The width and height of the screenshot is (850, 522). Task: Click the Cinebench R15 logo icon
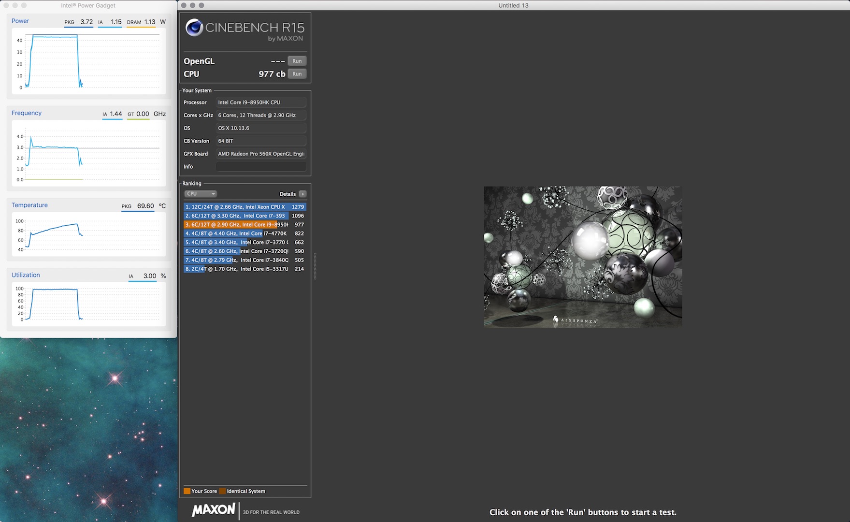coord(194,28)
